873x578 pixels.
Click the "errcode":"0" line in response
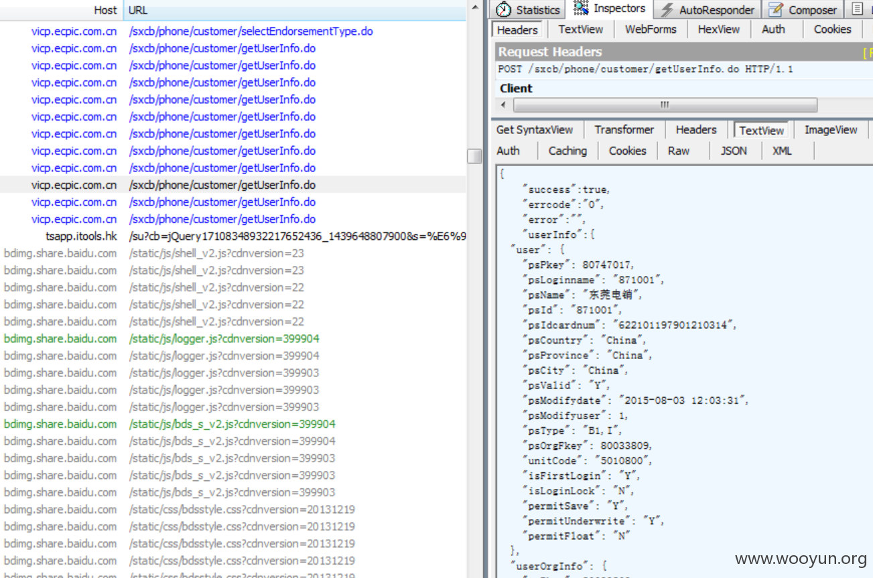point(562,205)
